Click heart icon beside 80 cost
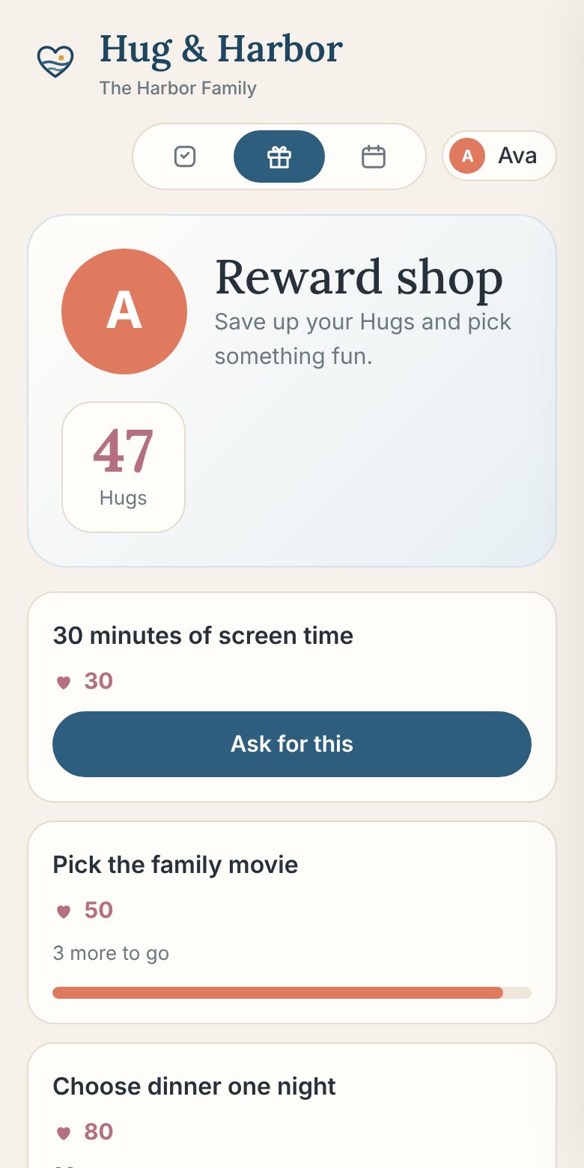Viewport: 584px width, 1168px height. coord(64,1133)
